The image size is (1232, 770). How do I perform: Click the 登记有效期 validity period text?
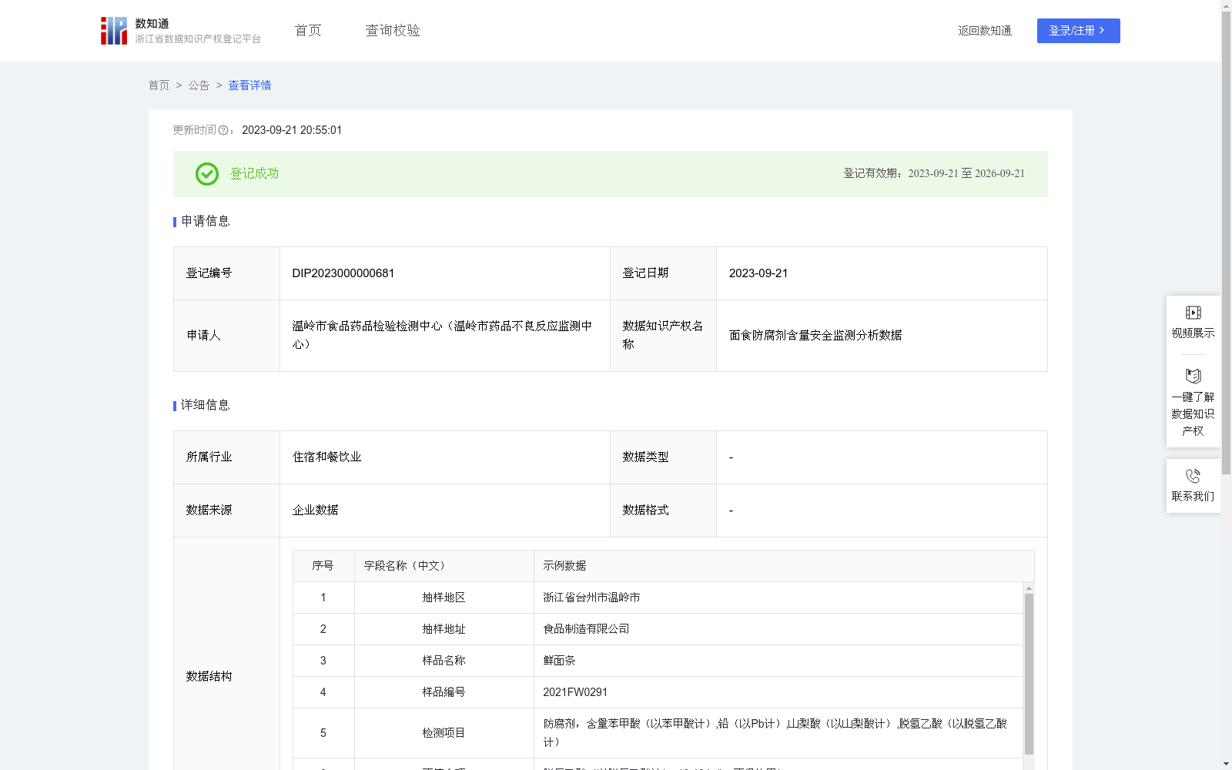click(x=934, y=174)
